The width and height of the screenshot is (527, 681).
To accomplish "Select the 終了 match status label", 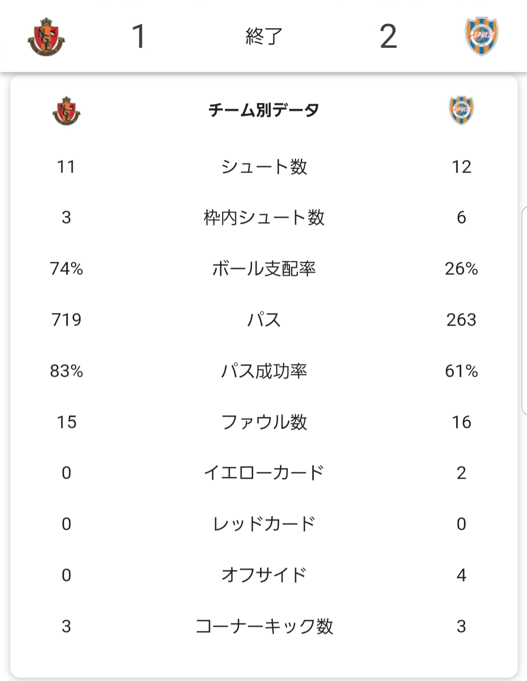I will (x=264, y=37).
